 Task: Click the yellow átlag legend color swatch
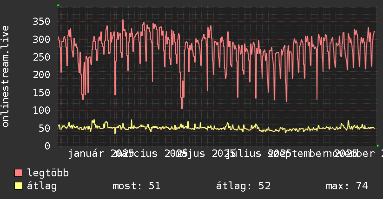18,186
